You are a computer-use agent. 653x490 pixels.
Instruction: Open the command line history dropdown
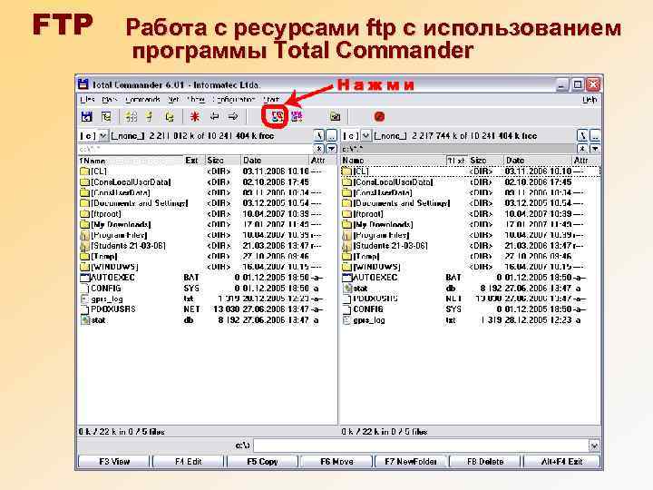[594, 446]
